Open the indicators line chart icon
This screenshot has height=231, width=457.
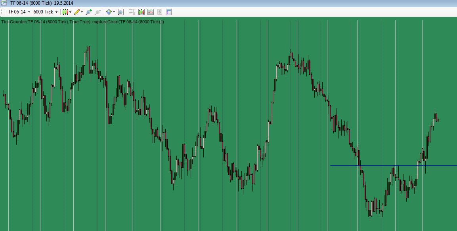coord(150,12)
